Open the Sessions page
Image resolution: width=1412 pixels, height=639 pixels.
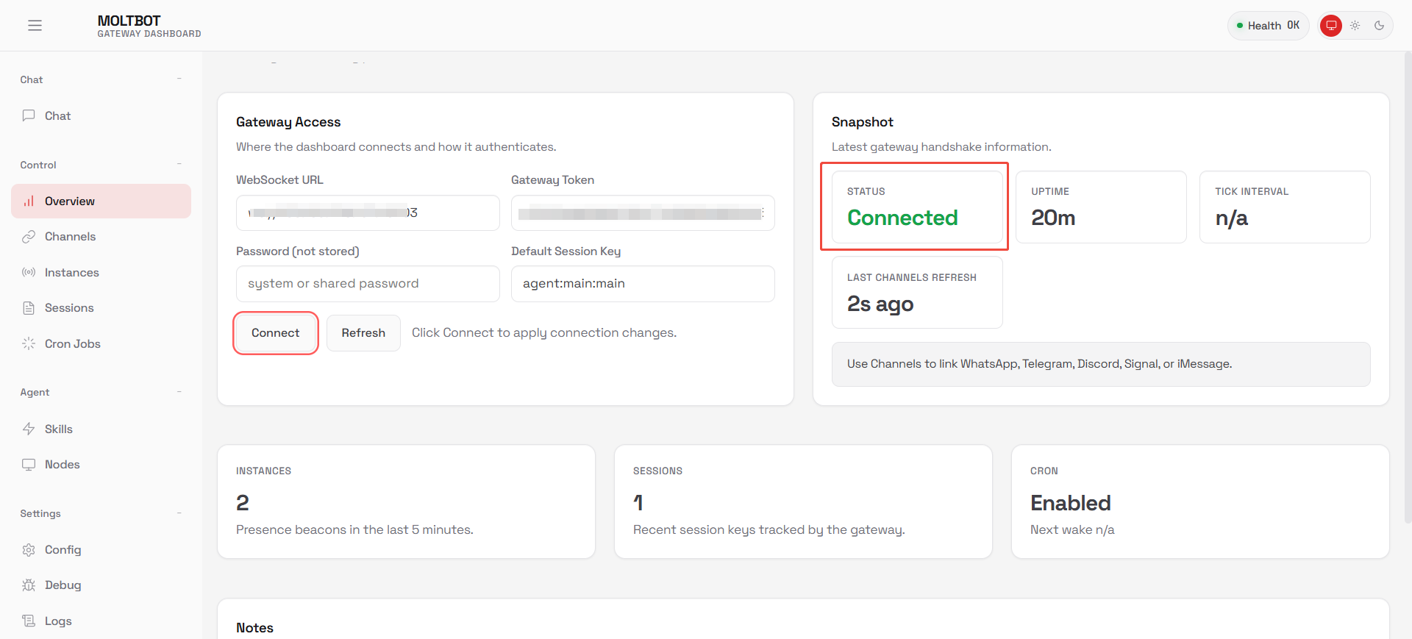tap(69, 308)
